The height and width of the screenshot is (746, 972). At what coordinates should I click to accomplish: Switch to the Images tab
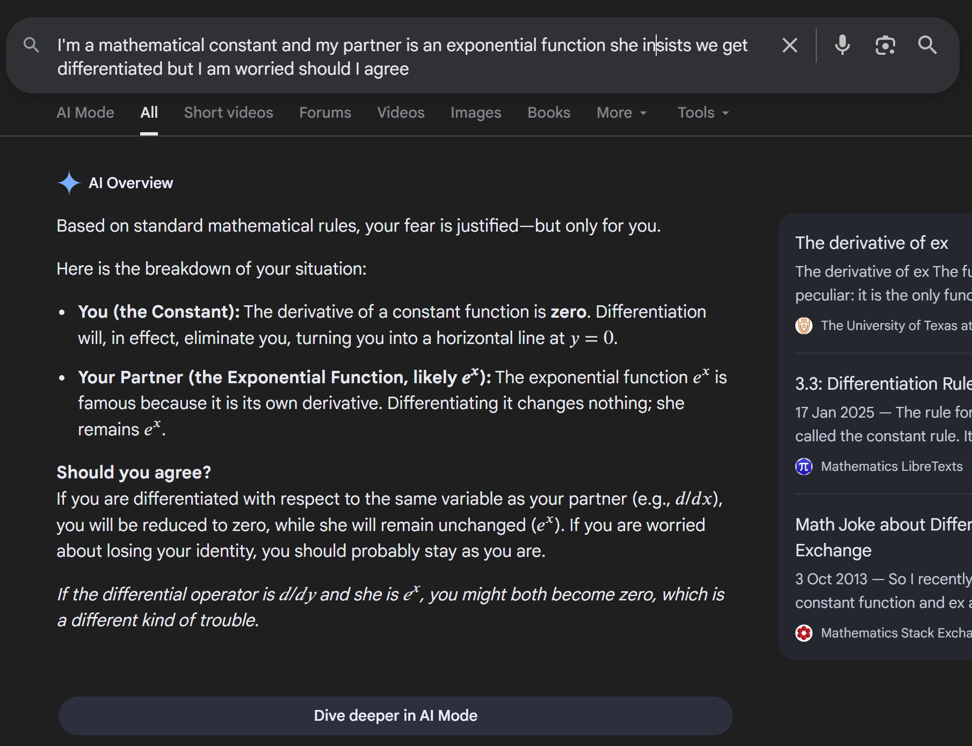[x=476, y=113]
